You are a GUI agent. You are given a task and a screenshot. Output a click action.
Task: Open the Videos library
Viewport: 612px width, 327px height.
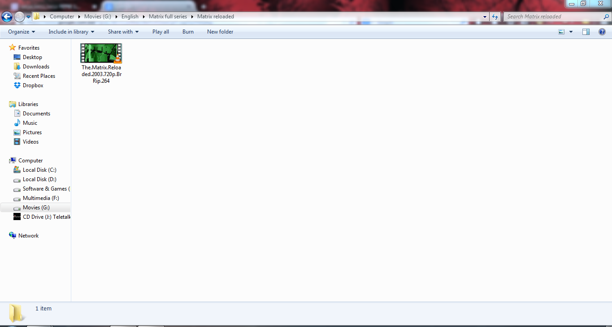click(x=31, y=142)
